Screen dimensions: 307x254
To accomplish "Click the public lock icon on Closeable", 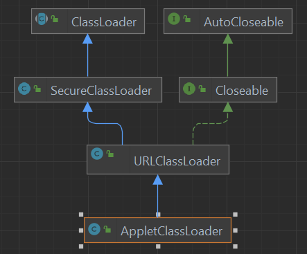I will (202, 89).
